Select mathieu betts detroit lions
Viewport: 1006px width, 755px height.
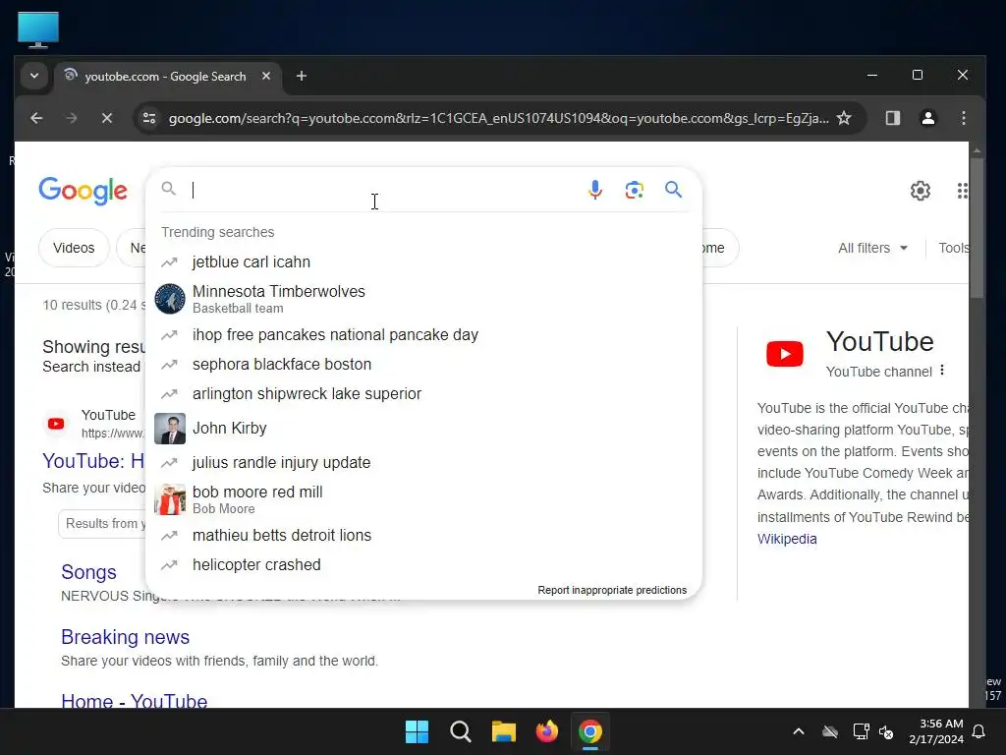[x=423, y=536]
